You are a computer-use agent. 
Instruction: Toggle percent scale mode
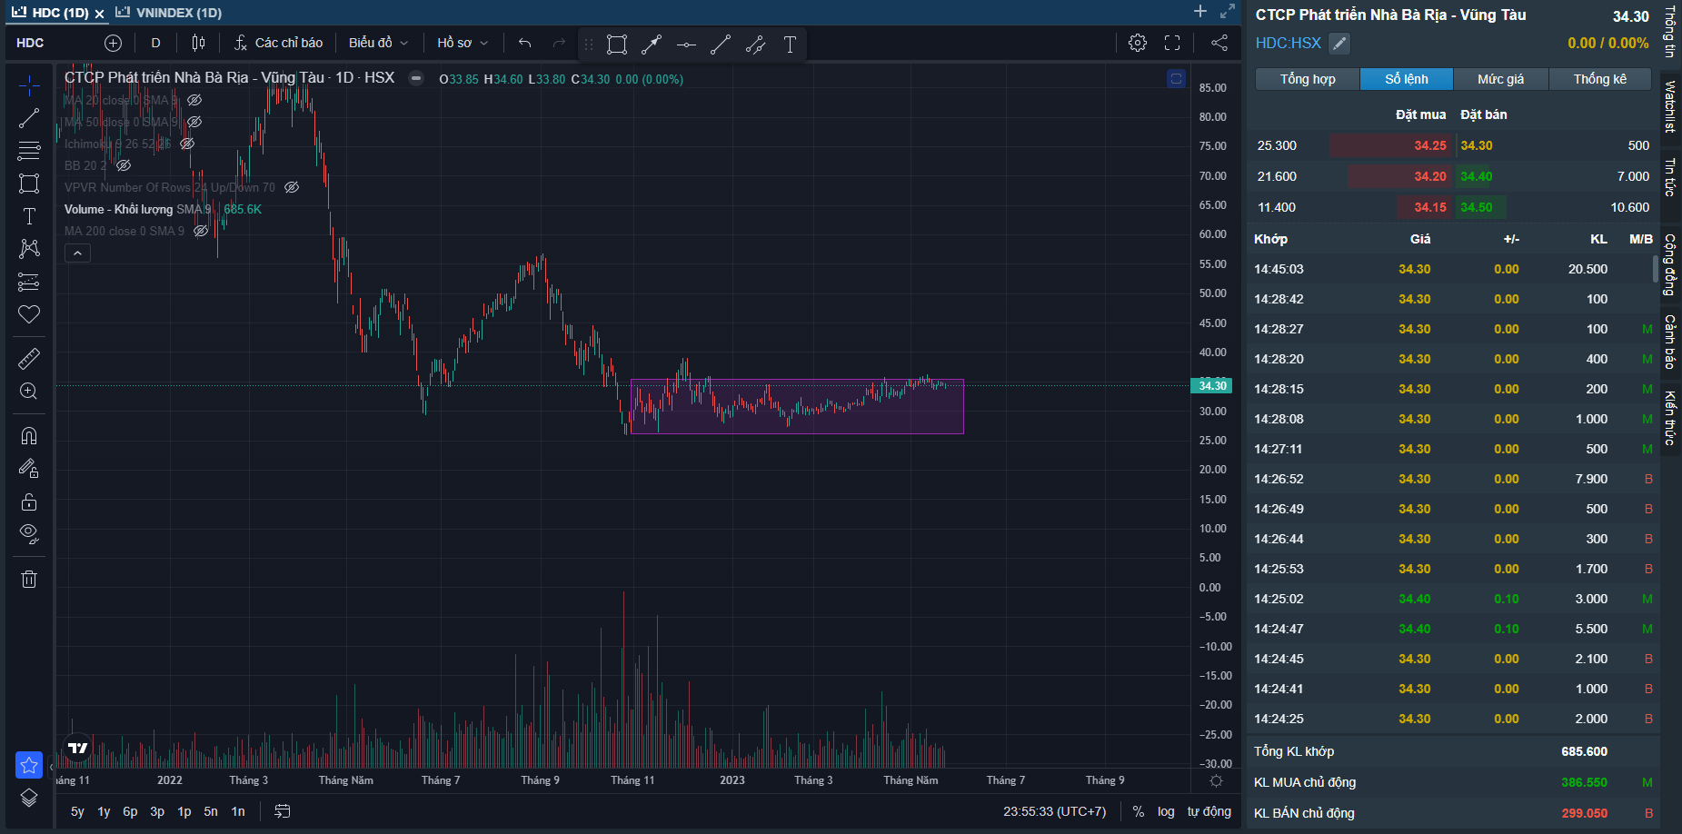[x=1139, y=811]
